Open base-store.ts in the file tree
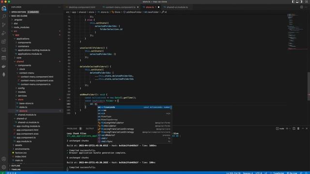Viewport: 310px width, 174px height. click(26, 103)
